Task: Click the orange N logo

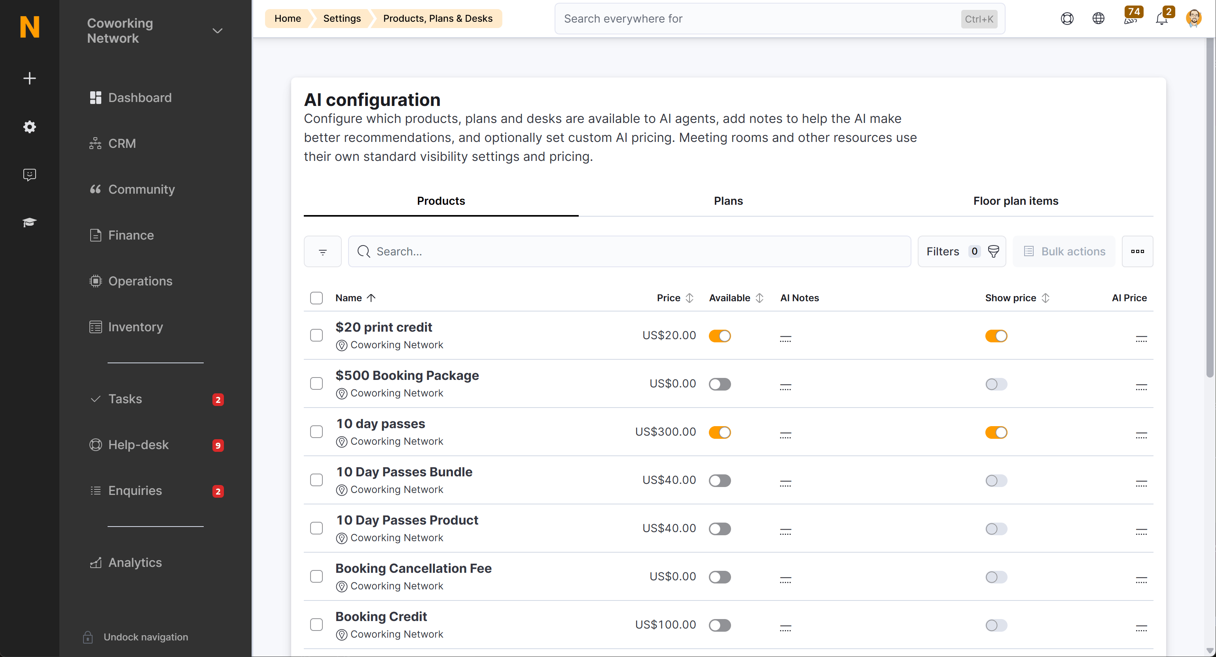Action: coord(29,27)
